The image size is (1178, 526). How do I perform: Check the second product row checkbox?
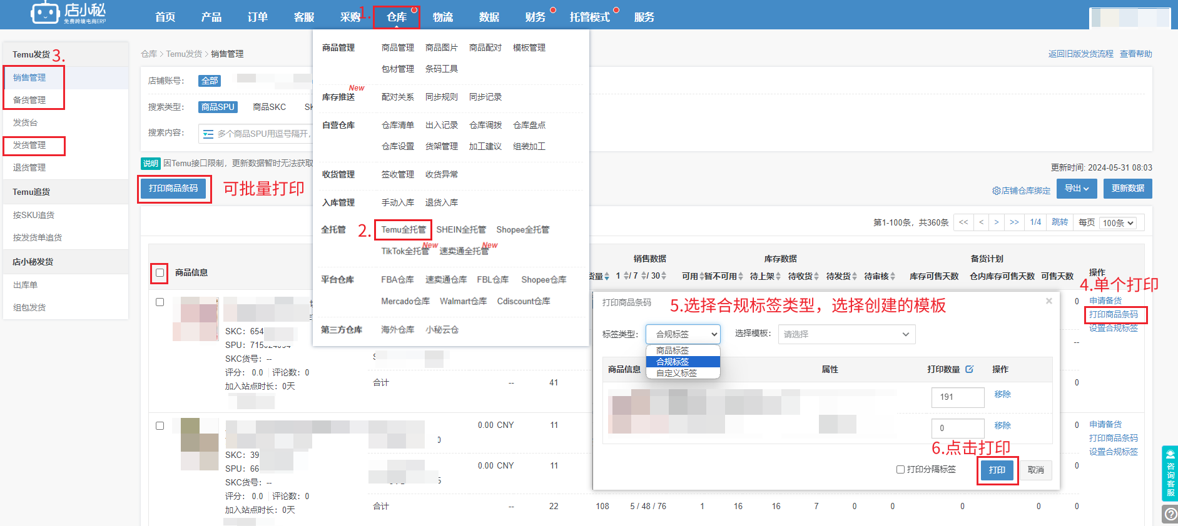(x=160, y=425)
